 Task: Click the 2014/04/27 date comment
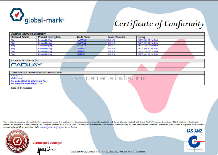(x=16, y=76)
